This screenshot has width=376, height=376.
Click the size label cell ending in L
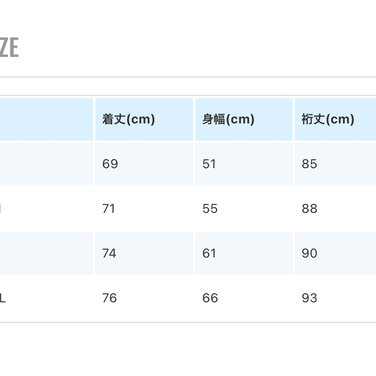tap(46, 298)
